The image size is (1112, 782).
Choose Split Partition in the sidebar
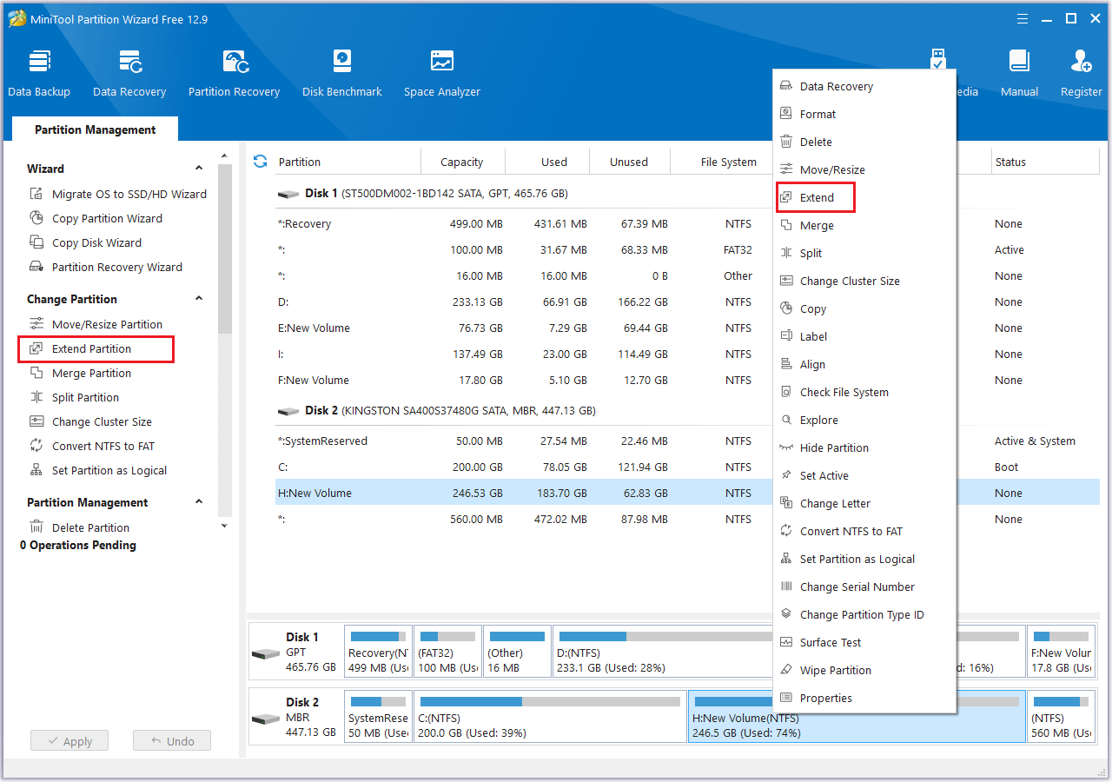pyautogui.click(x=75, y=397)
